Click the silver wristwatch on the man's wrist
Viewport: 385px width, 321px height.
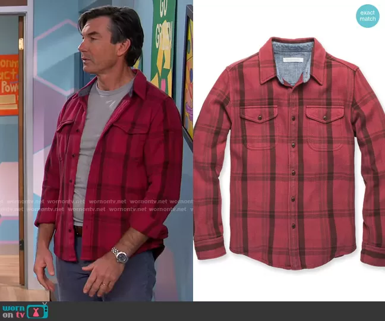pos(120,256)
